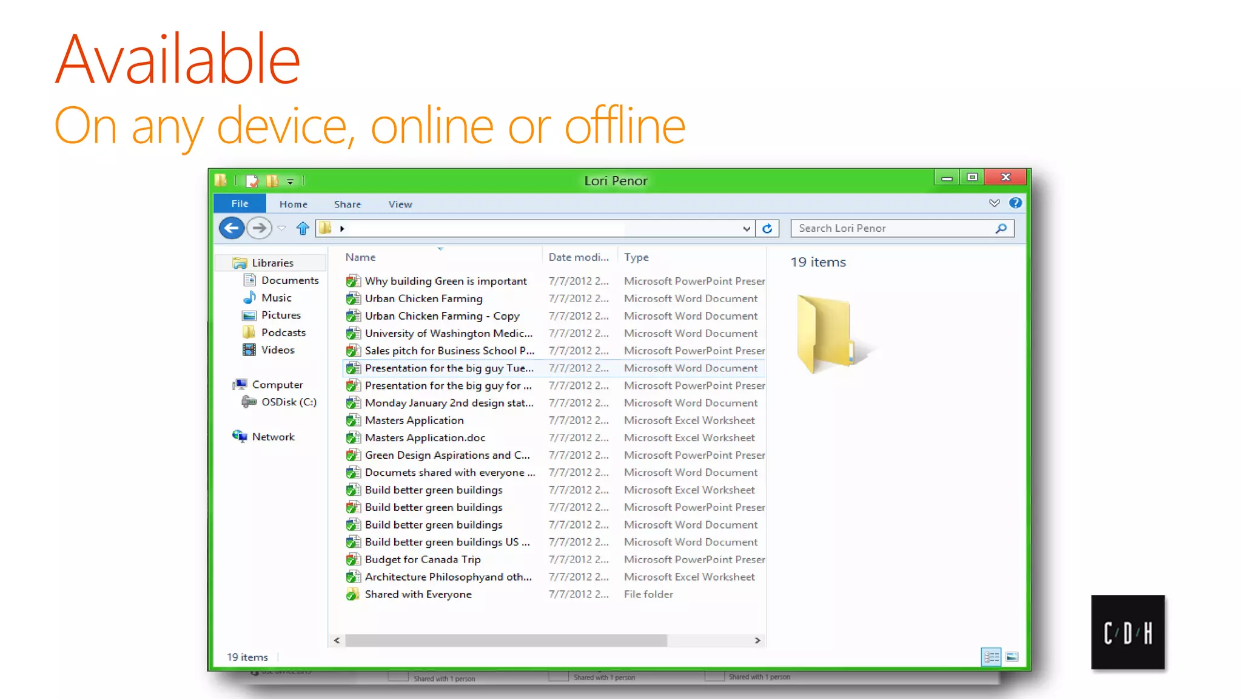Click the search magnifier icon

[x=1001, y=229]
